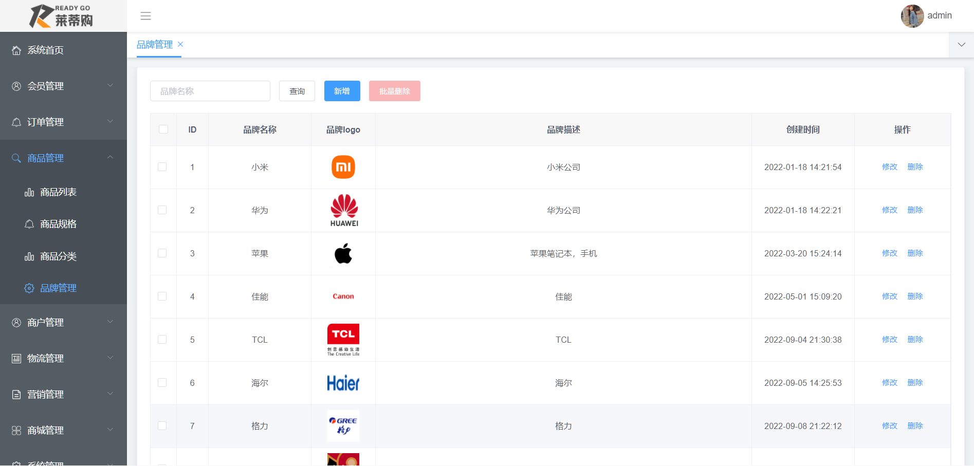Click 删除 for the 海尔 row

click(x=915, y=383)
